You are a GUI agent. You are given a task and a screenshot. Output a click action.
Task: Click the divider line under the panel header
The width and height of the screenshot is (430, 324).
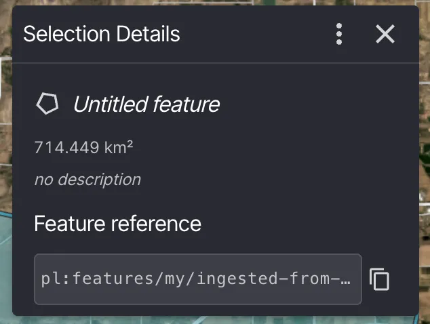(x=216, y=63)
